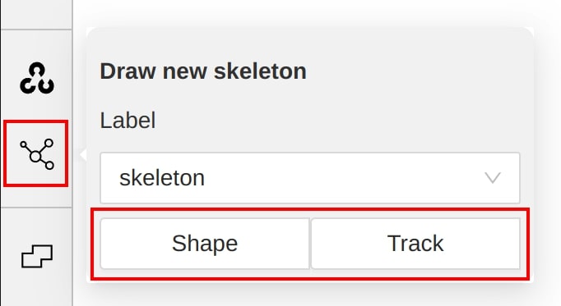561x306 pixels.
Task: Click the red-highlighted skeleton tool icon
Action: click(x=37, y=153)
